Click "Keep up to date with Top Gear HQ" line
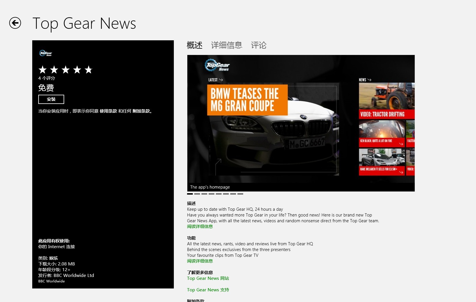476x302 pixels. pyautogui.click(x=235, y=209)
